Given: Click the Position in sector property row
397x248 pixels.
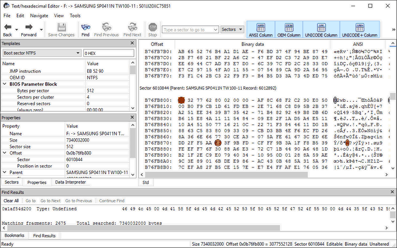Looking at the screenshot, I should pos(65,166).
